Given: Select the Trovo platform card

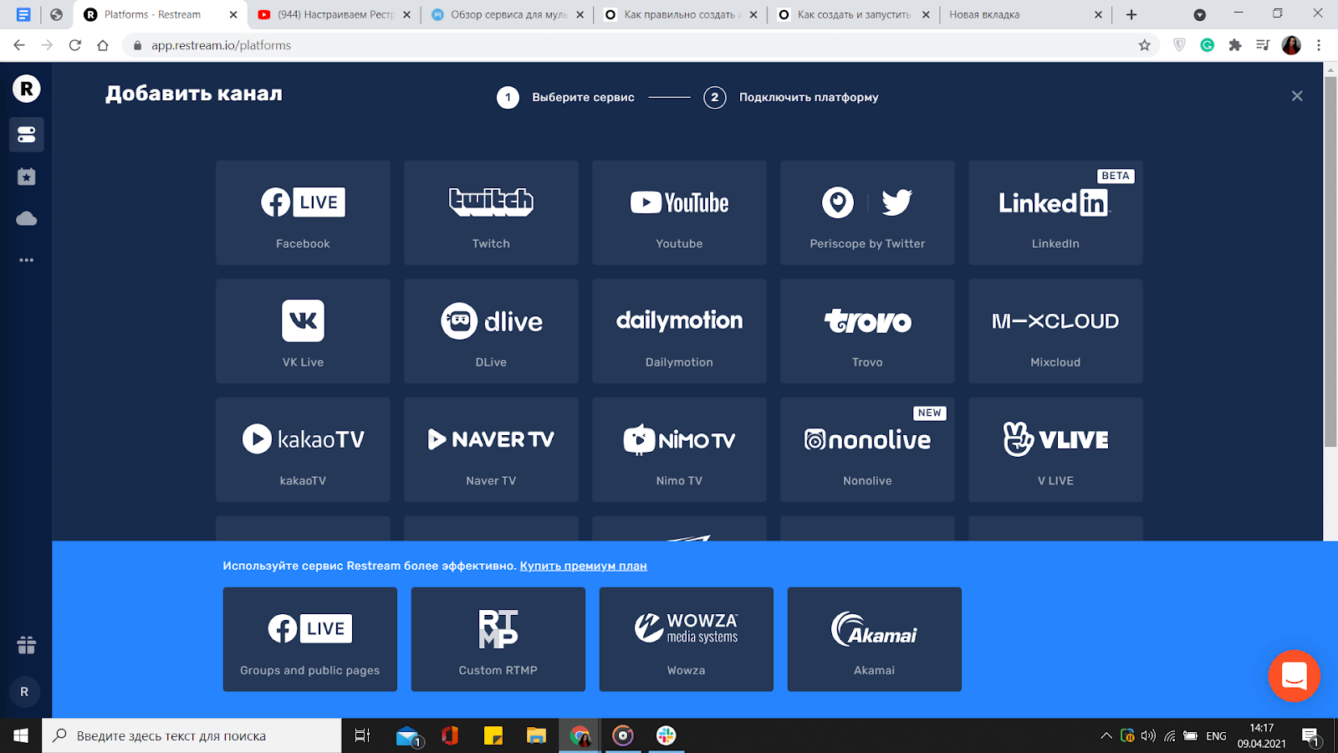Looking at the screenshot, I should tap(867, 331).
